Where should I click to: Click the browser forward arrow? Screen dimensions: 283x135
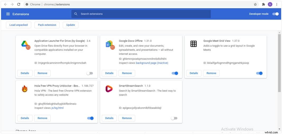pos(12,4)
